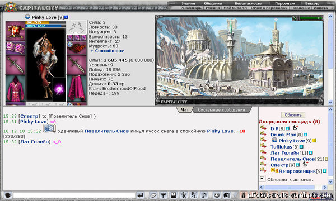Click the floppy disk save icon

coord(174,195)
